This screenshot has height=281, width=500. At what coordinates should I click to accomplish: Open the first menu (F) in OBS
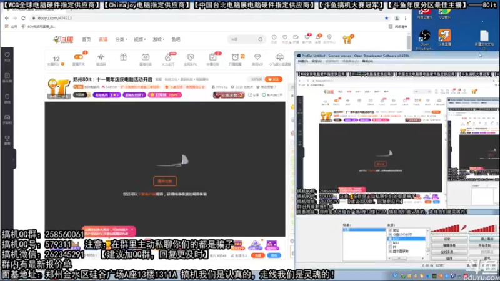[302, 61]
